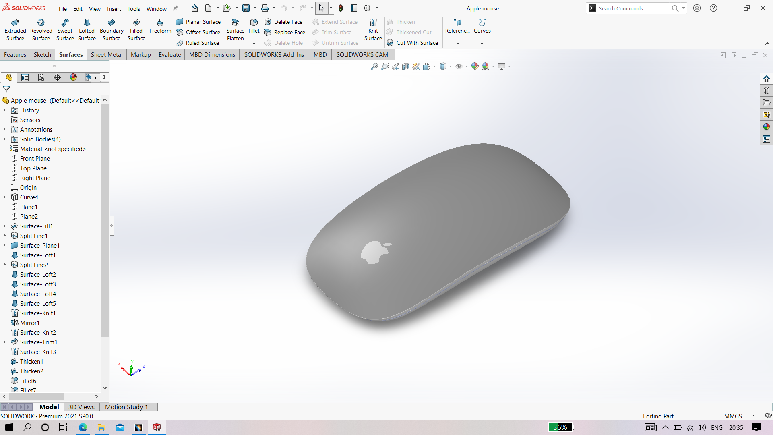Expand the Surface-Trim1 feature node
This screenshot has width=773, height=435.
pos(5,342)
